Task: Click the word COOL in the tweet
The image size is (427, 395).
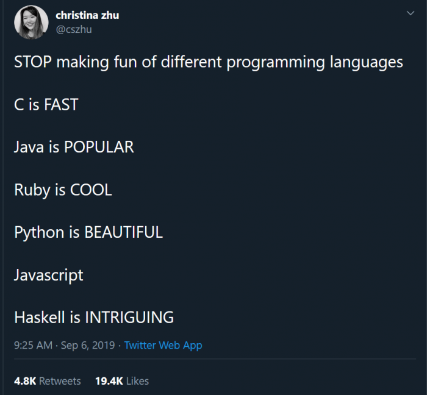Action: [x=91, y=190]
